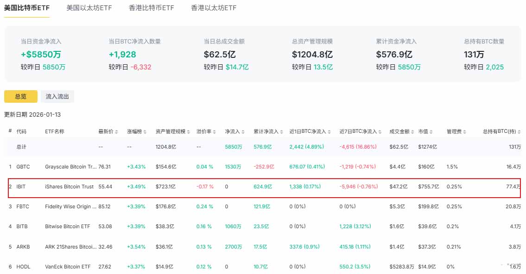
Task: Click FBTC premium rate 0.24 %
Action: (x=205, y=206)
